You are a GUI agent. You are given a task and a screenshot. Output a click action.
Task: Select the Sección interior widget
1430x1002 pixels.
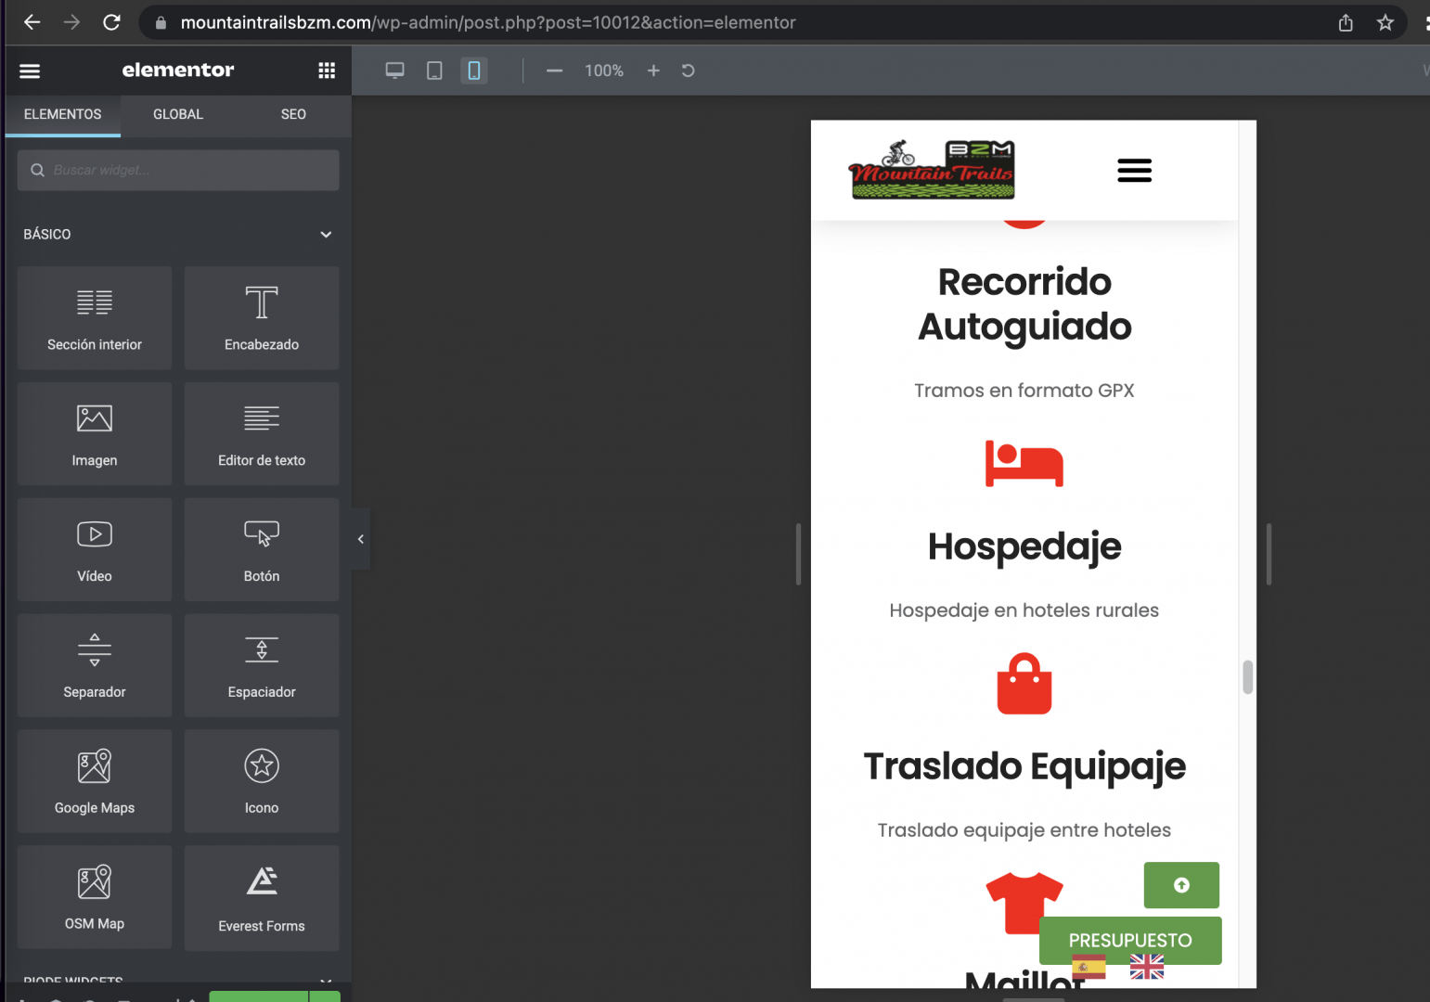pos(95,318)
